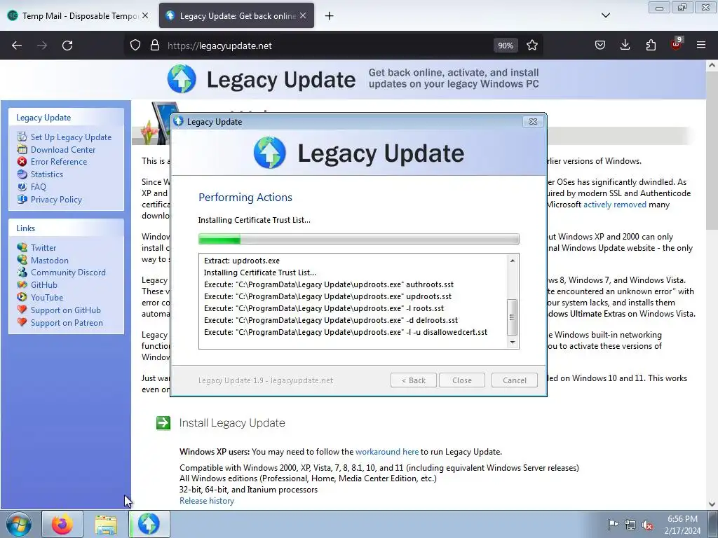Click the 90% zoom level indicator
This screenshot has height=538, width=718.
505,46
